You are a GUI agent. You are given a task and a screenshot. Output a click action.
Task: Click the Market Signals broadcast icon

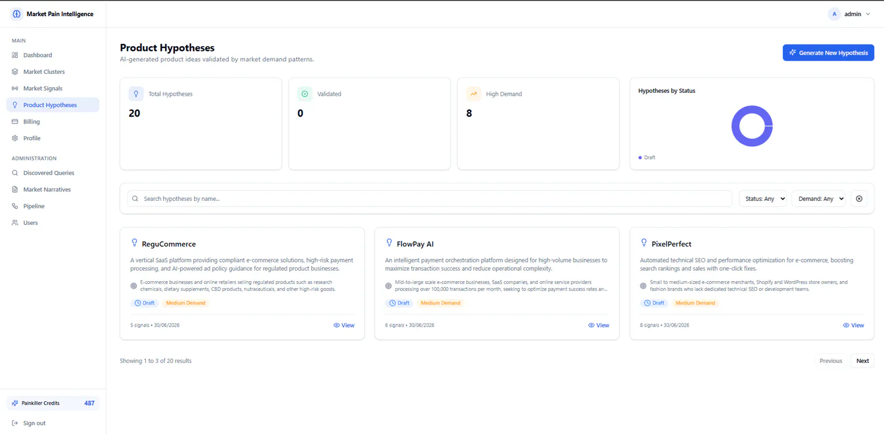point(15,88)
